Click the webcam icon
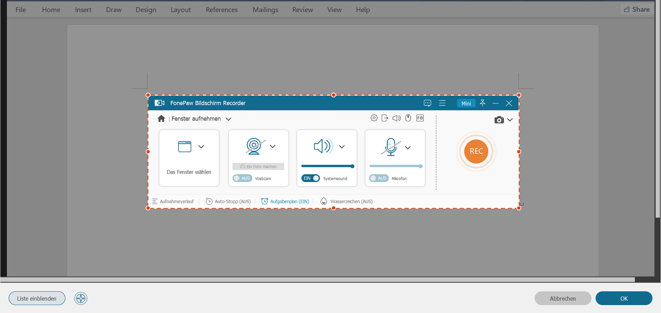This screenshot has width=661, height=313. pyautogui.click(x=255, y=146)
